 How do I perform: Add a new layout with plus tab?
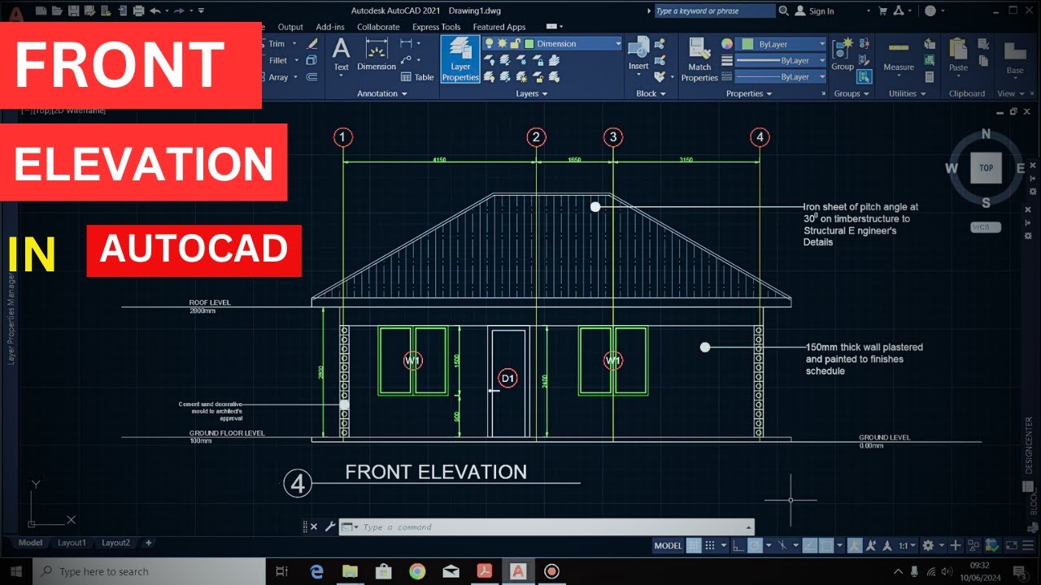coord(148,543)
